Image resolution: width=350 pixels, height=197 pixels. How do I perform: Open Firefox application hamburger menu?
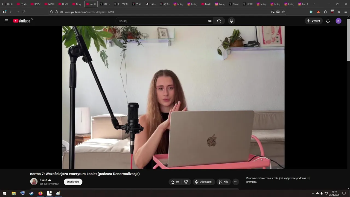(346, 12)
